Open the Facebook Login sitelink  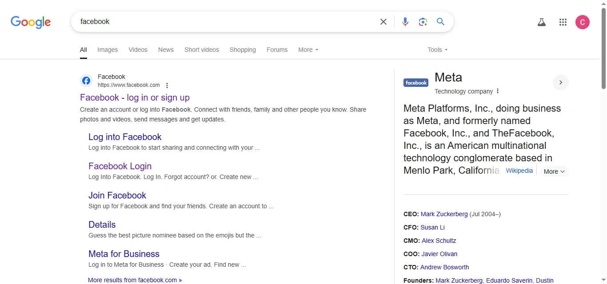tap(120, 166)
